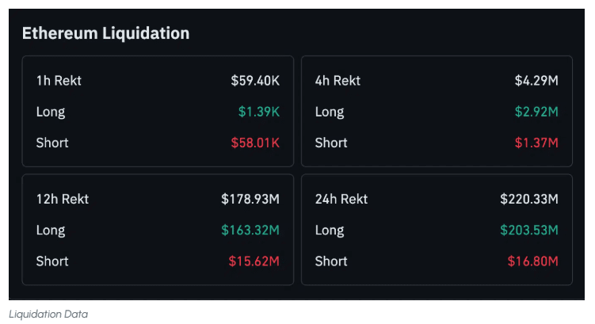
Task: Click the Liquidation Data caption
Action: (x=48, y=314)
